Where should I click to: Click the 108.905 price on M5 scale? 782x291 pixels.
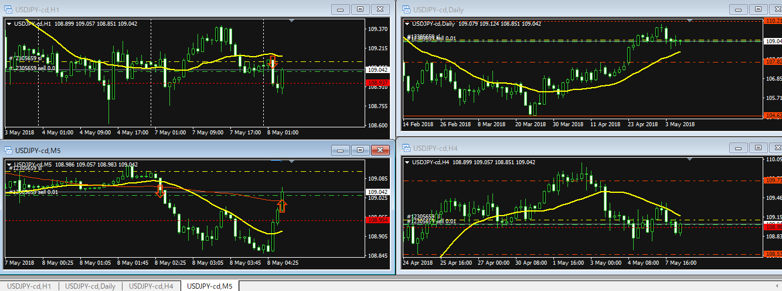(378, 236)
